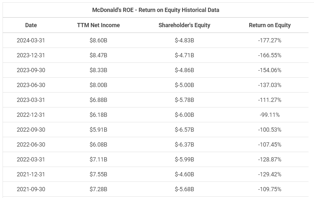Image resolution: width=314 pixels, height=198 pixels.
Task: Click the TTM Net Income column header
Action: [98, 25]
